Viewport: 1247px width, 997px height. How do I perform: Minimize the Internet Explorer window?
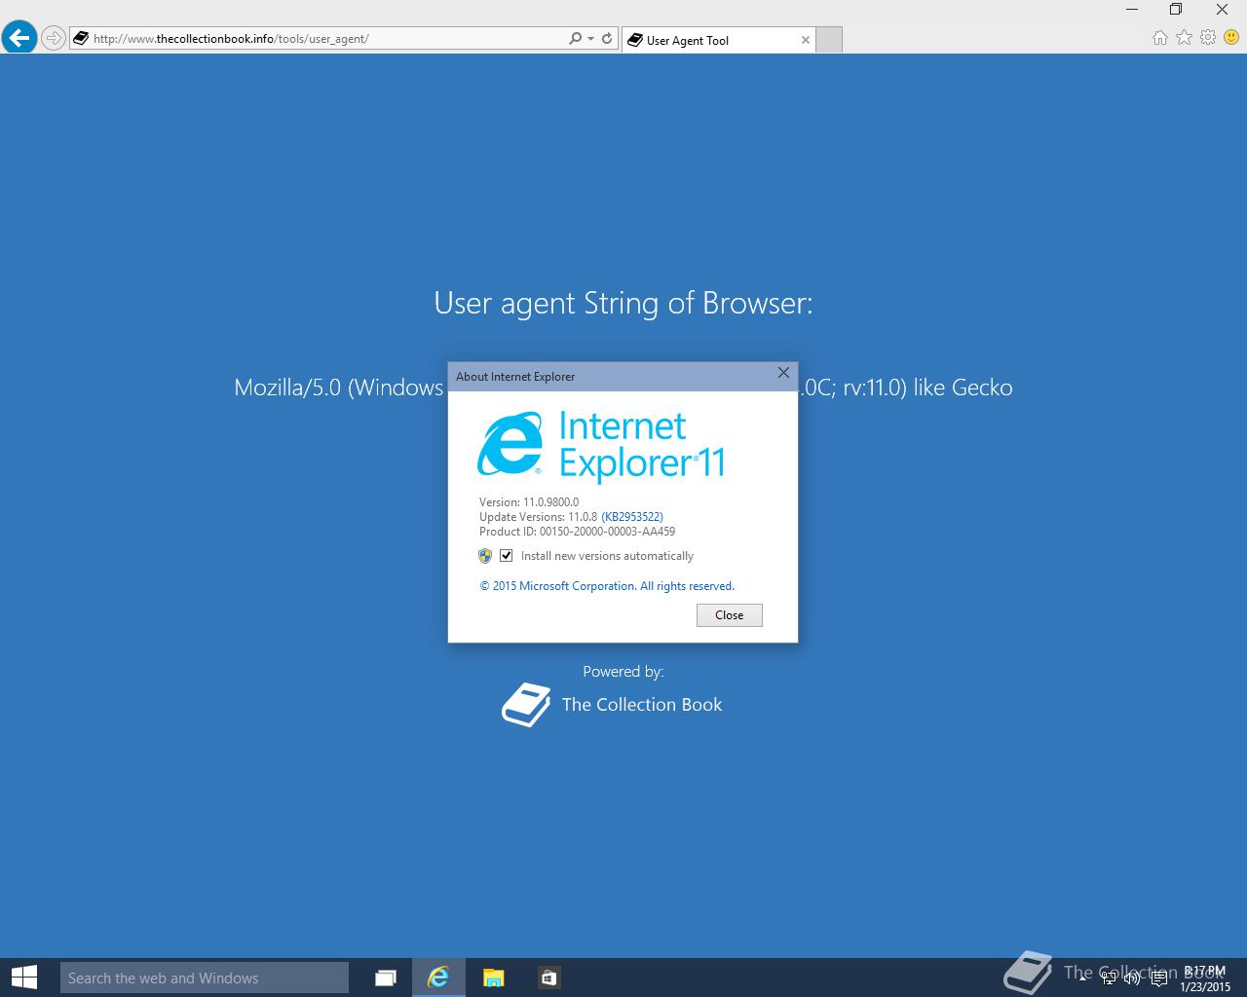point(1131,10)
